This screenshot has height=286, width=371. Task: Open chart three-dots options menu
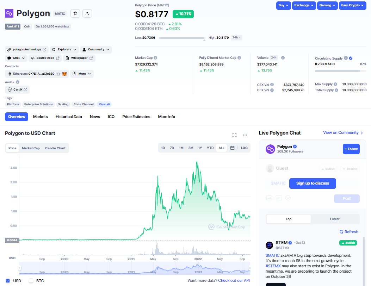(245, 135)
